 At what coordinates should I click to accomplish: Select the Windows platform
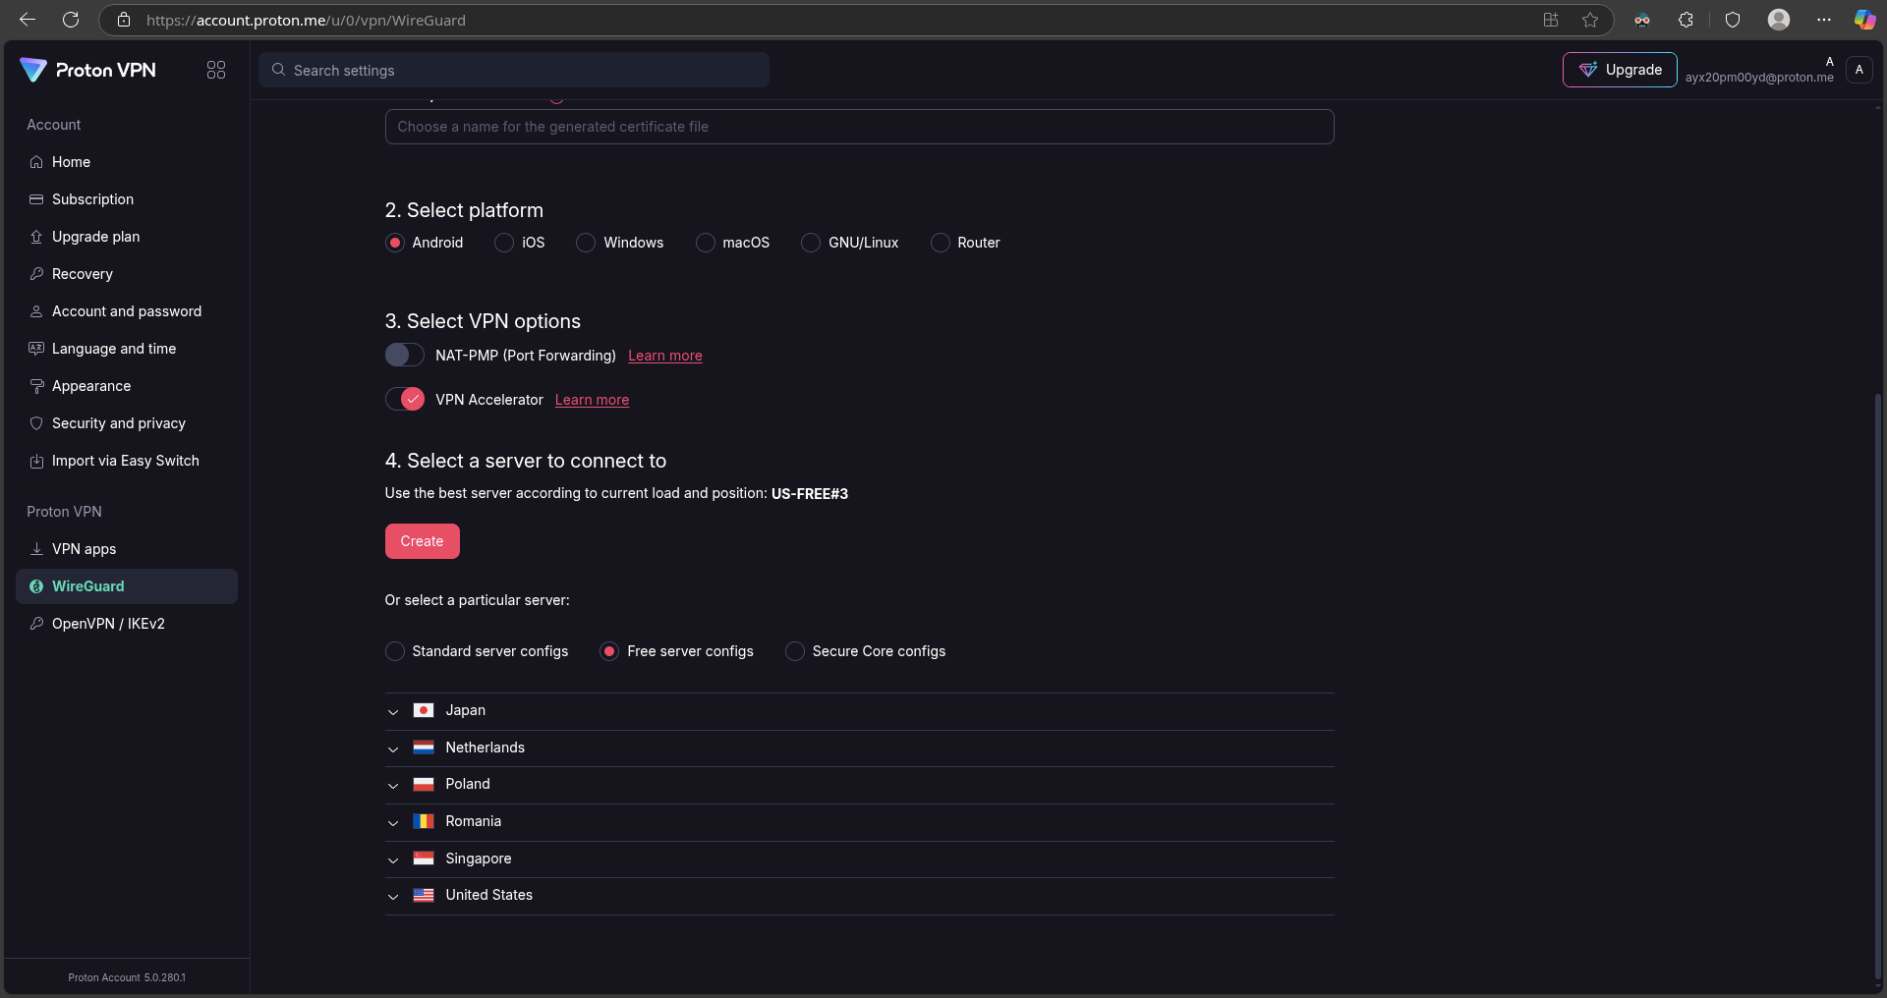586,243
